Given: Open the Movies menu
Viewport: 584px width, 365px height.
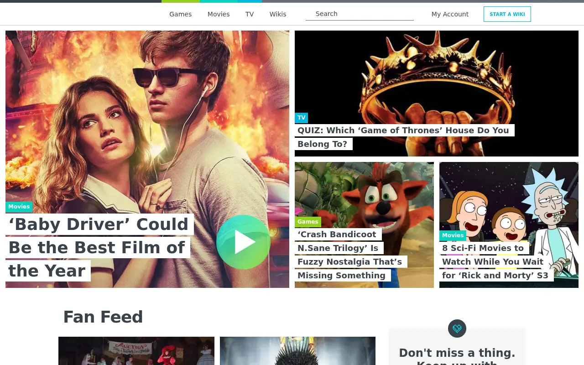Looking at the screenshot, I should tap(219, 14).
